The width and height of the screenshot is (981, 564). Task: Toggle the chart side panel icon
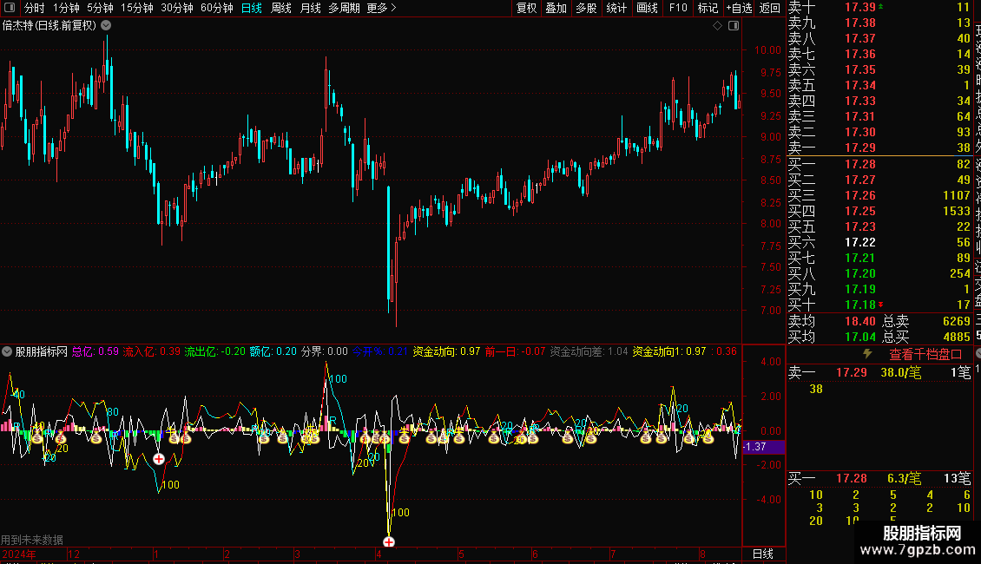(734, 26)
